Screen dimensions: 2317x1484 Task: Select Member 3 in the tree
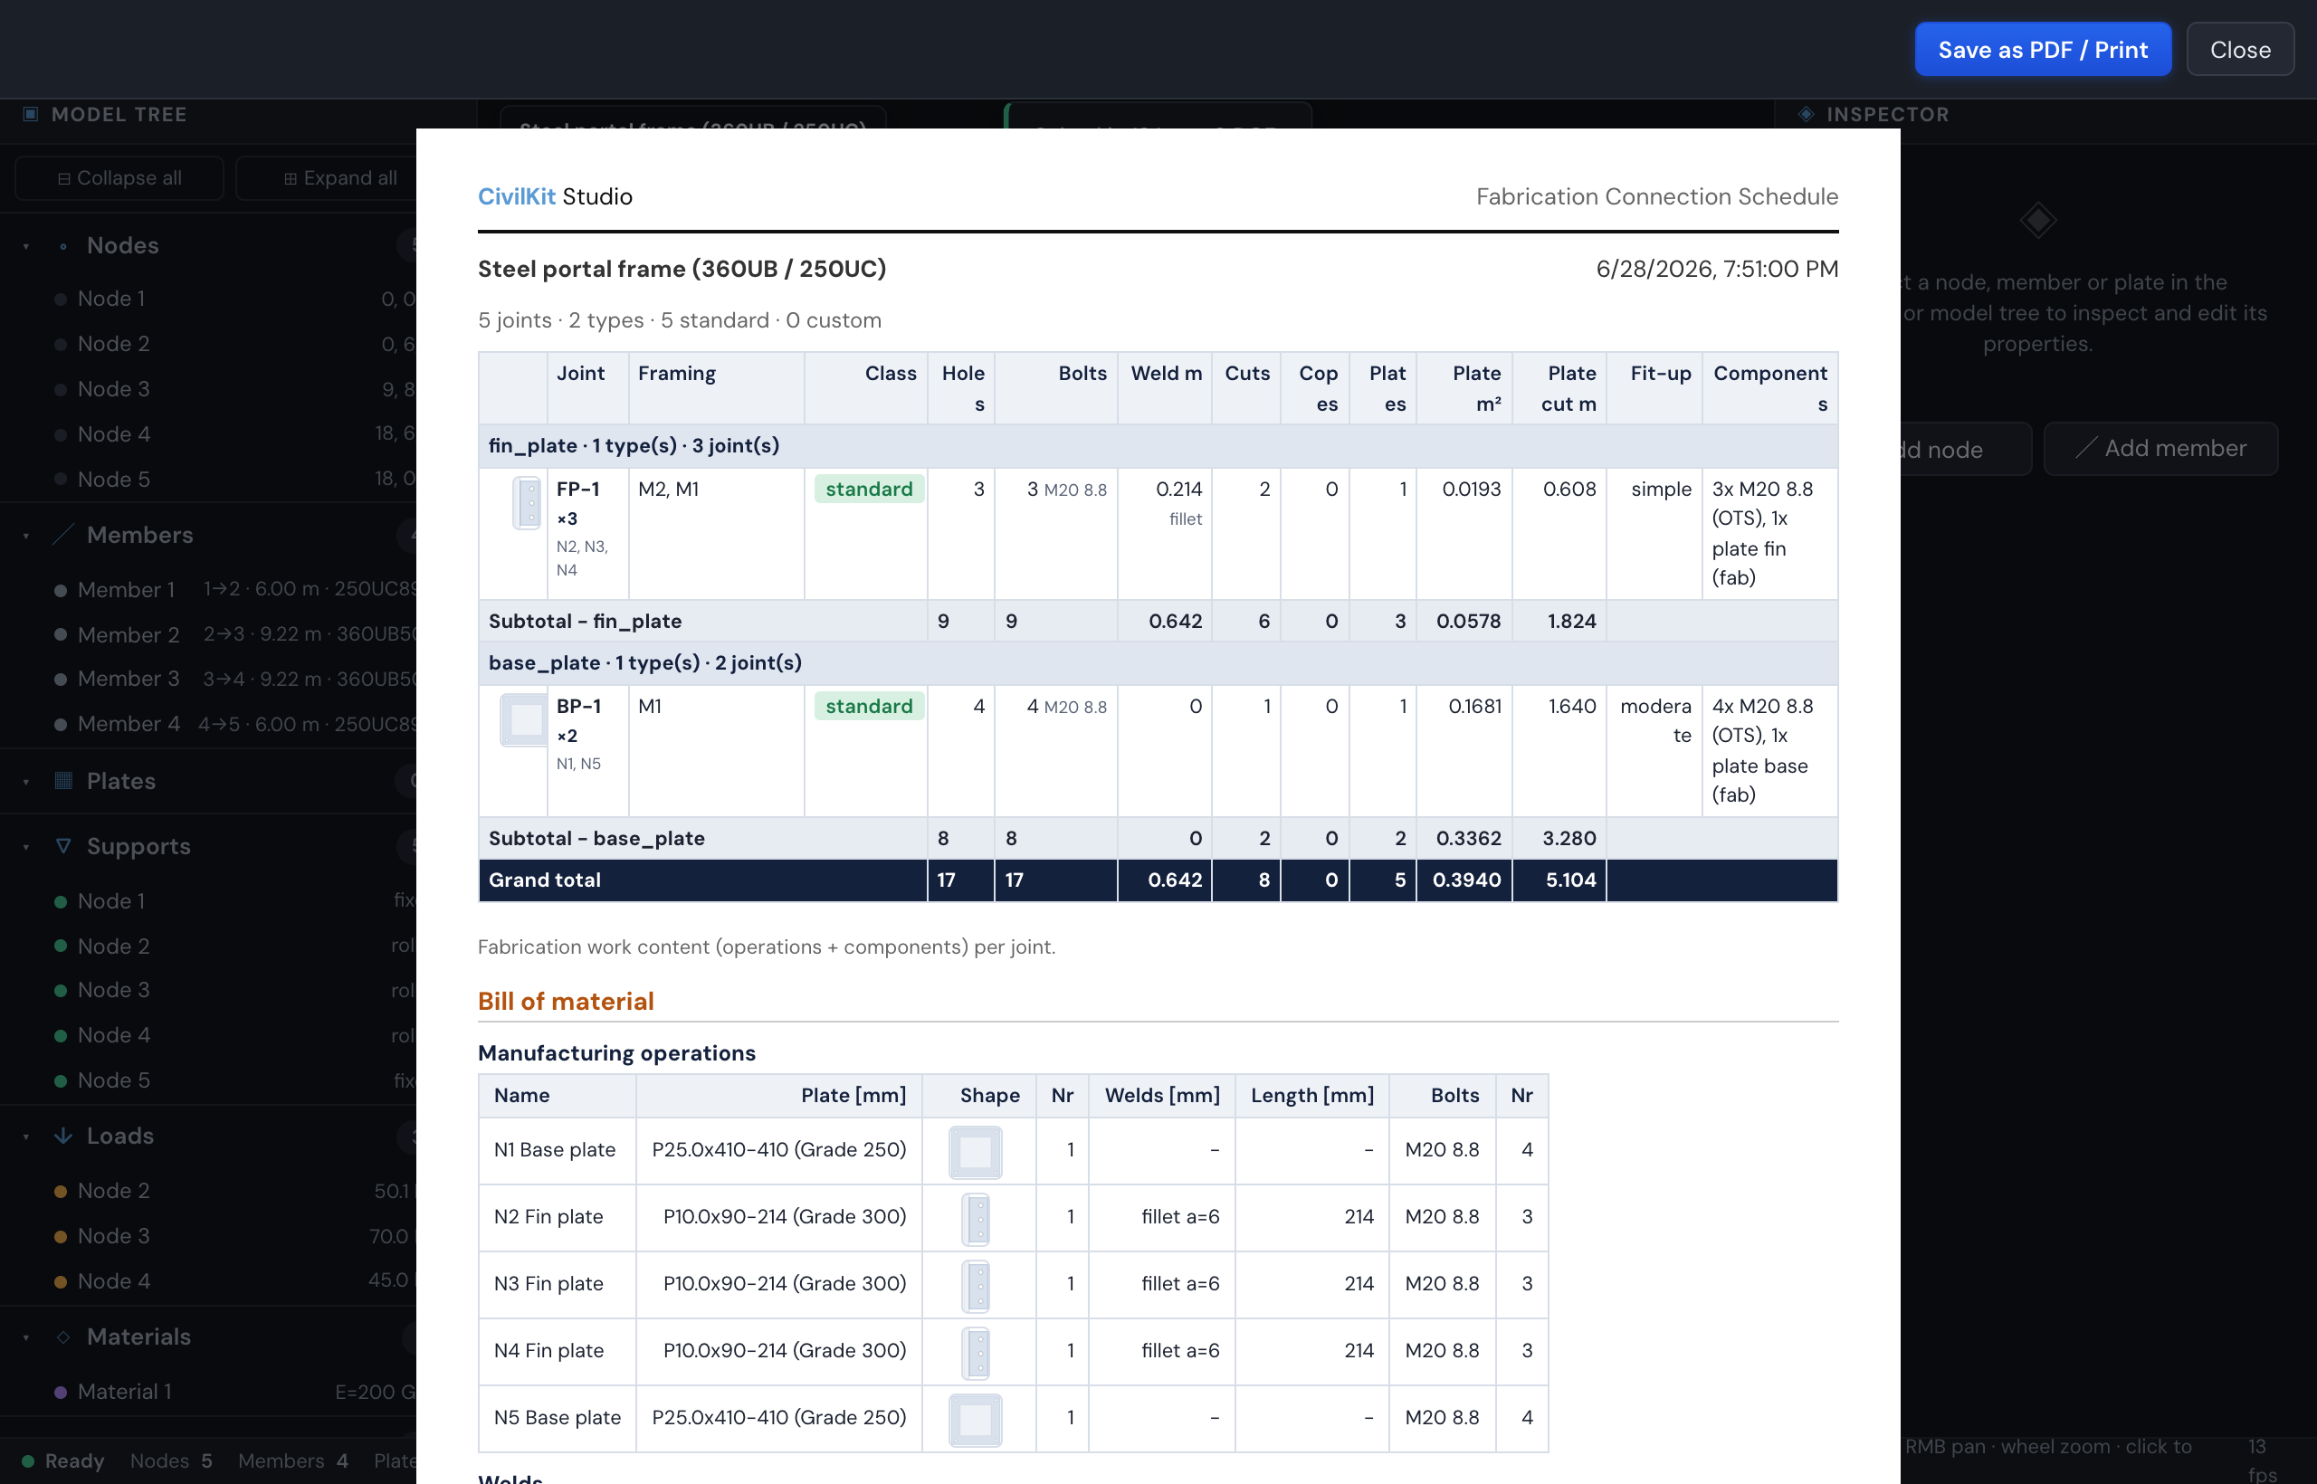(x=208, y=680)
